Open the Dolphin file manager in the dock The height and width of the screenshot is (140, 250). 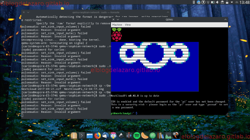click(x=90, y=136)
